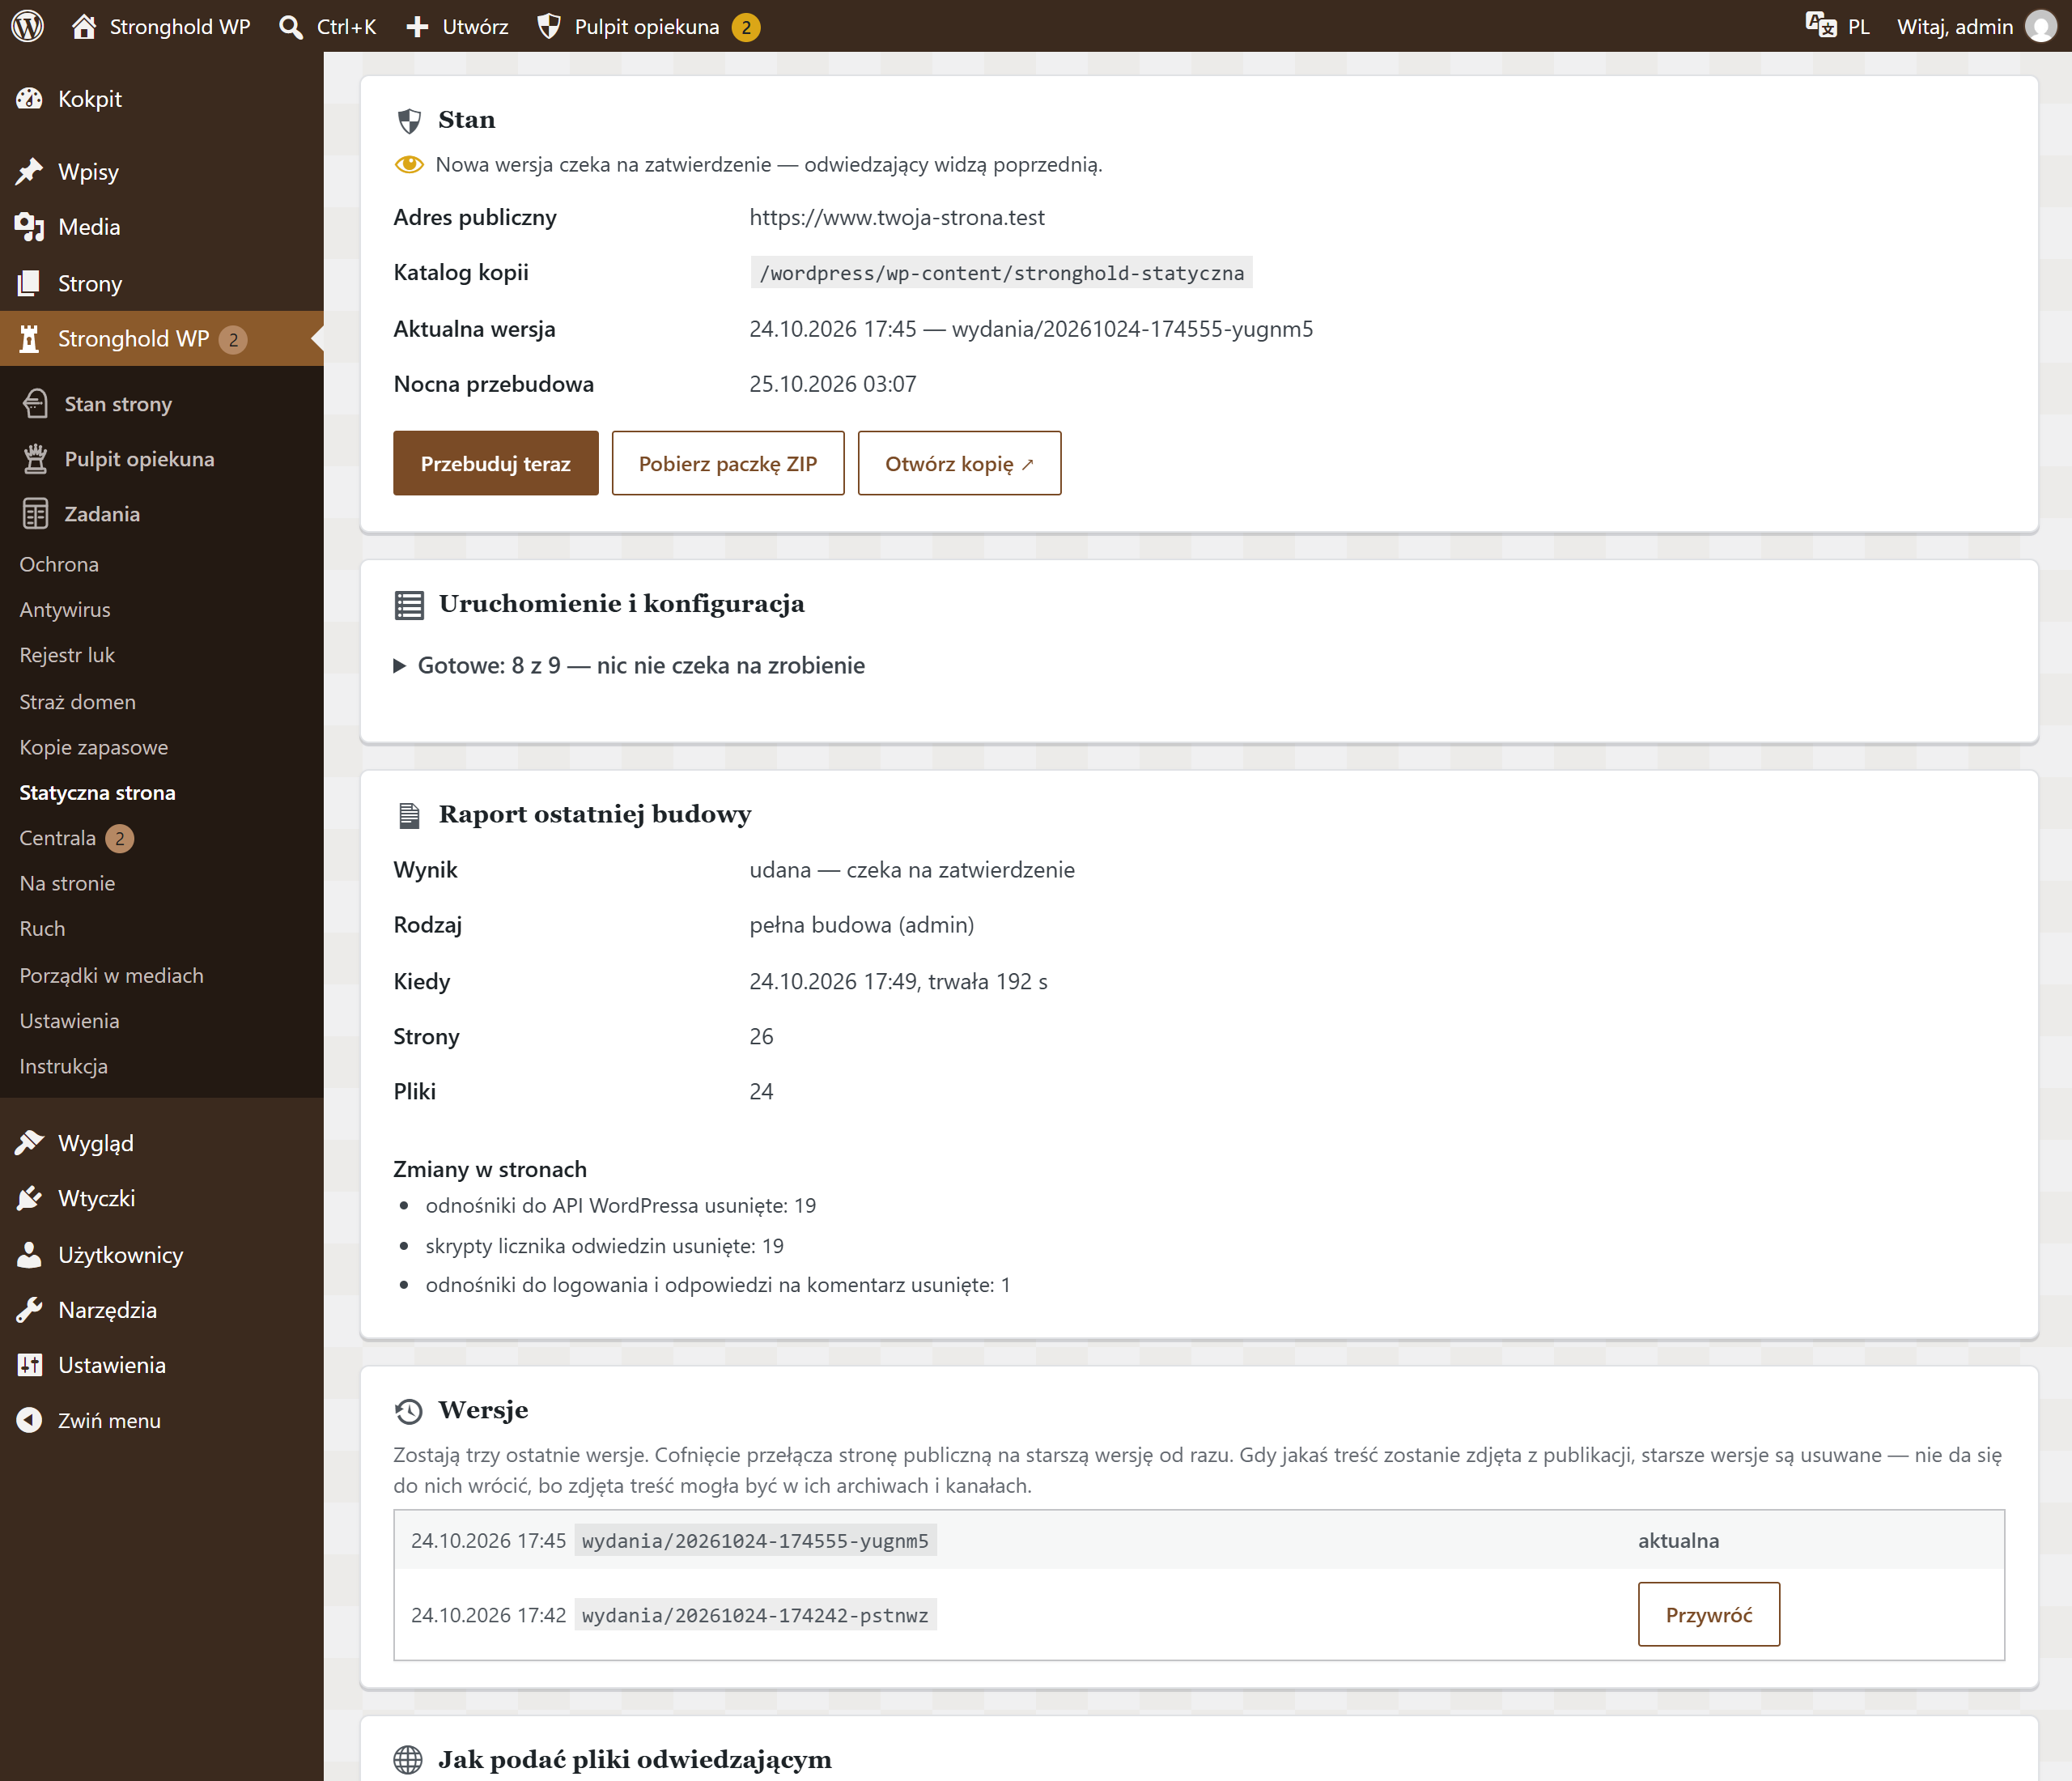This screenshot has height=1781, width=2072.
Task: Restore version with Przywróć button
Action: tap(1709, 1614)
